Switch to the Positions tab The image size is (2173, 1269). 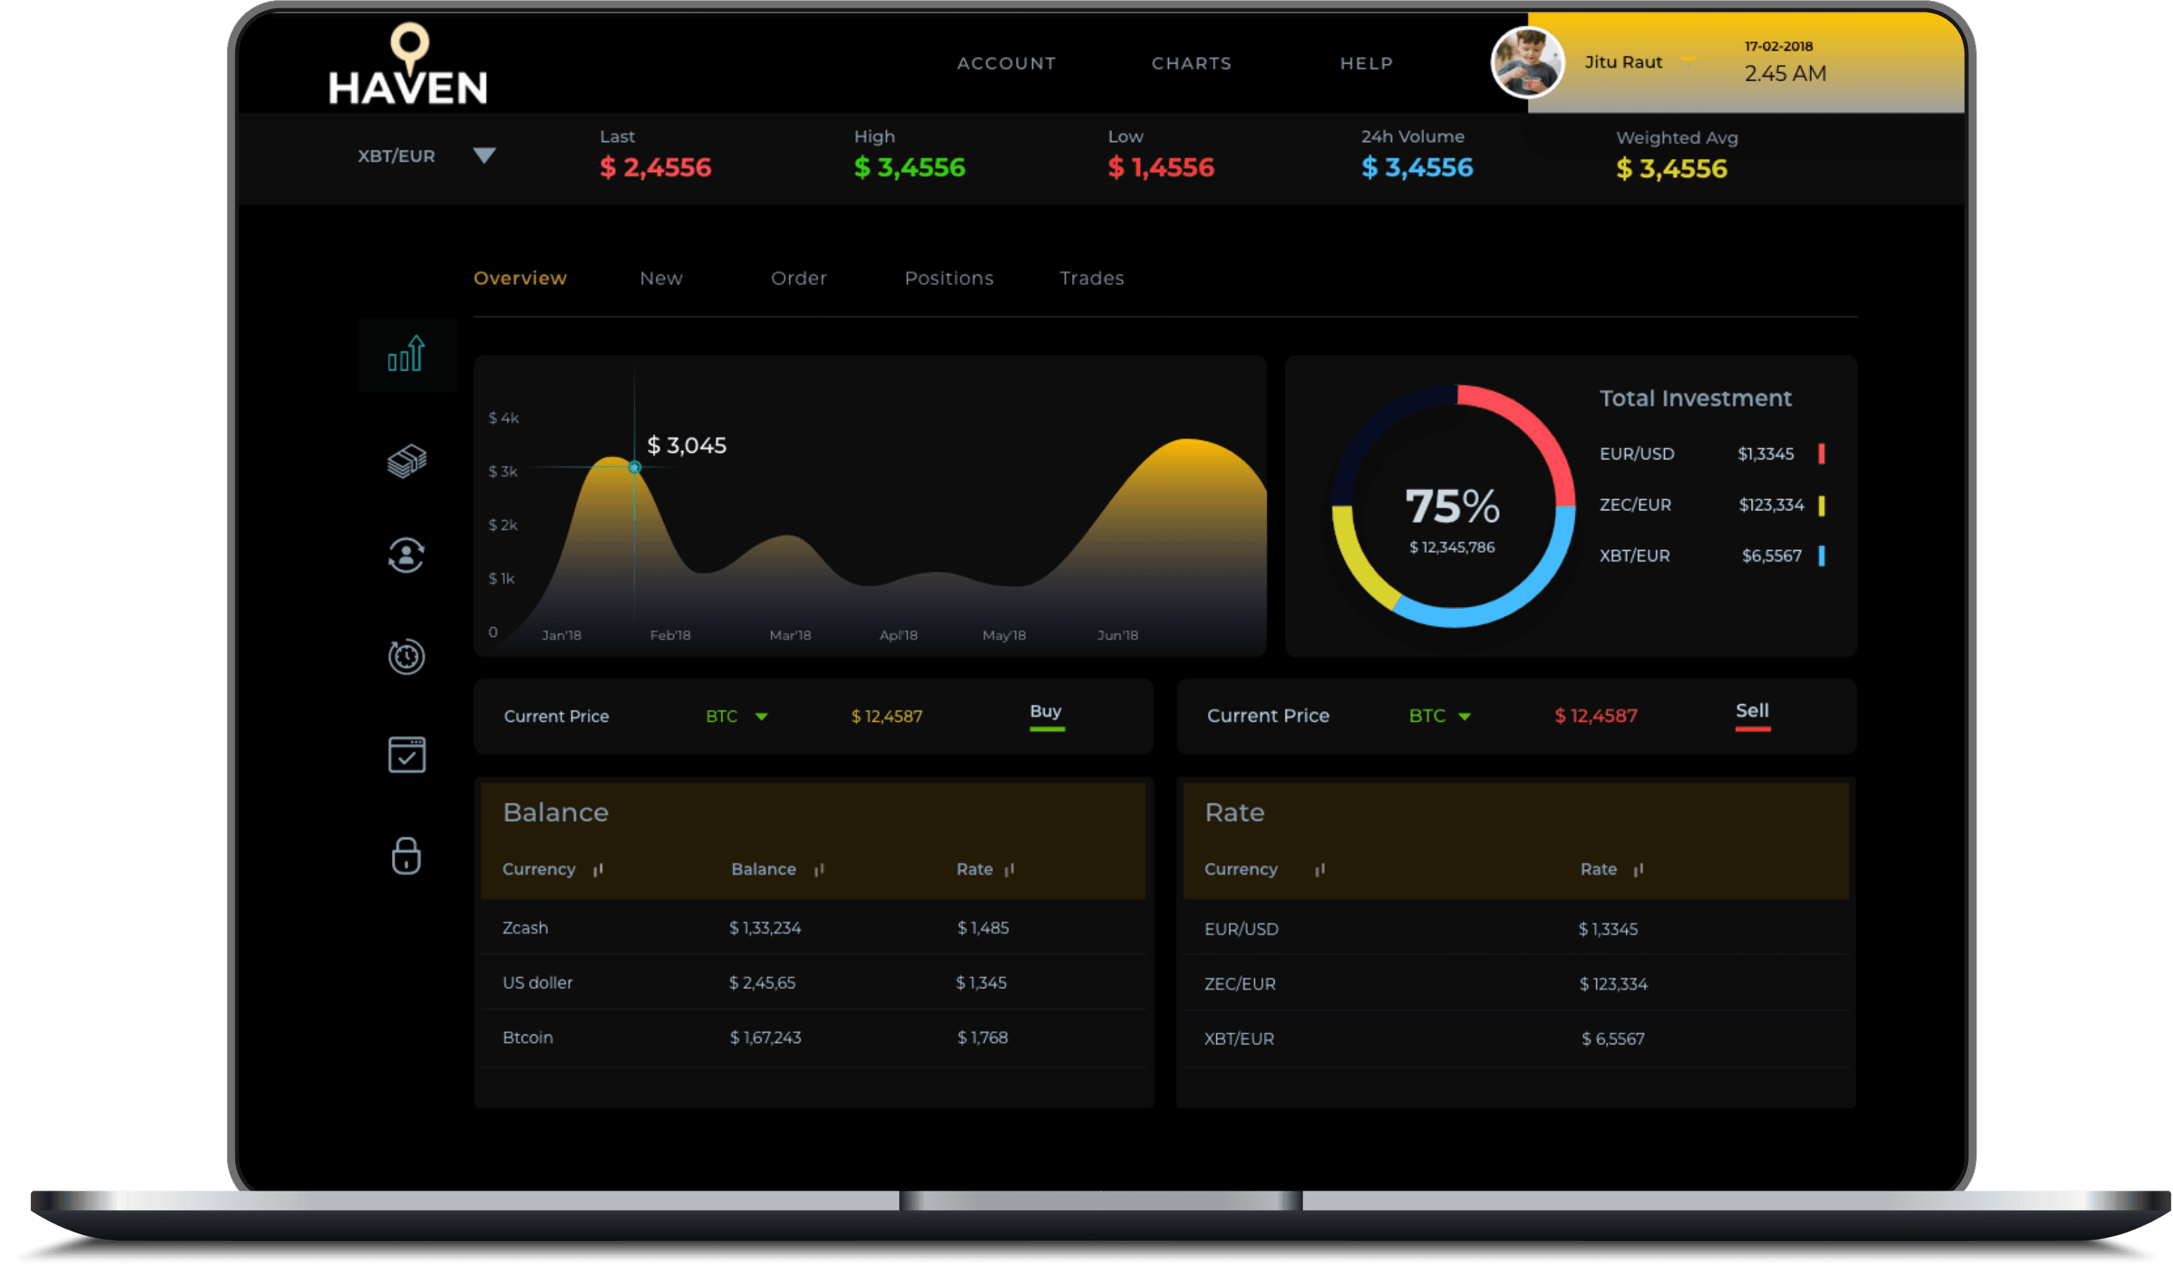click(950, 279)
